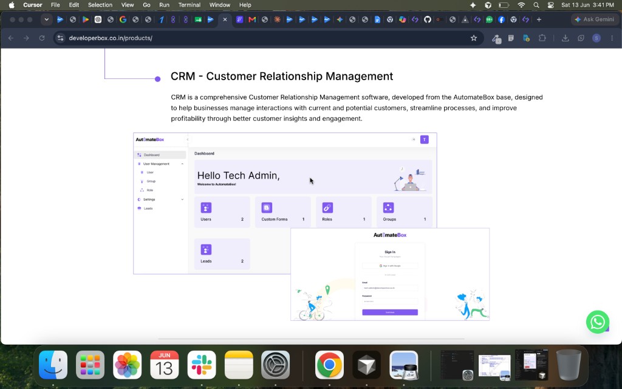Image resolution: width=622 pixels, height=389 pixels.
Task: Click the Wi-Fi status icon
Action: (x=521, y=5)
